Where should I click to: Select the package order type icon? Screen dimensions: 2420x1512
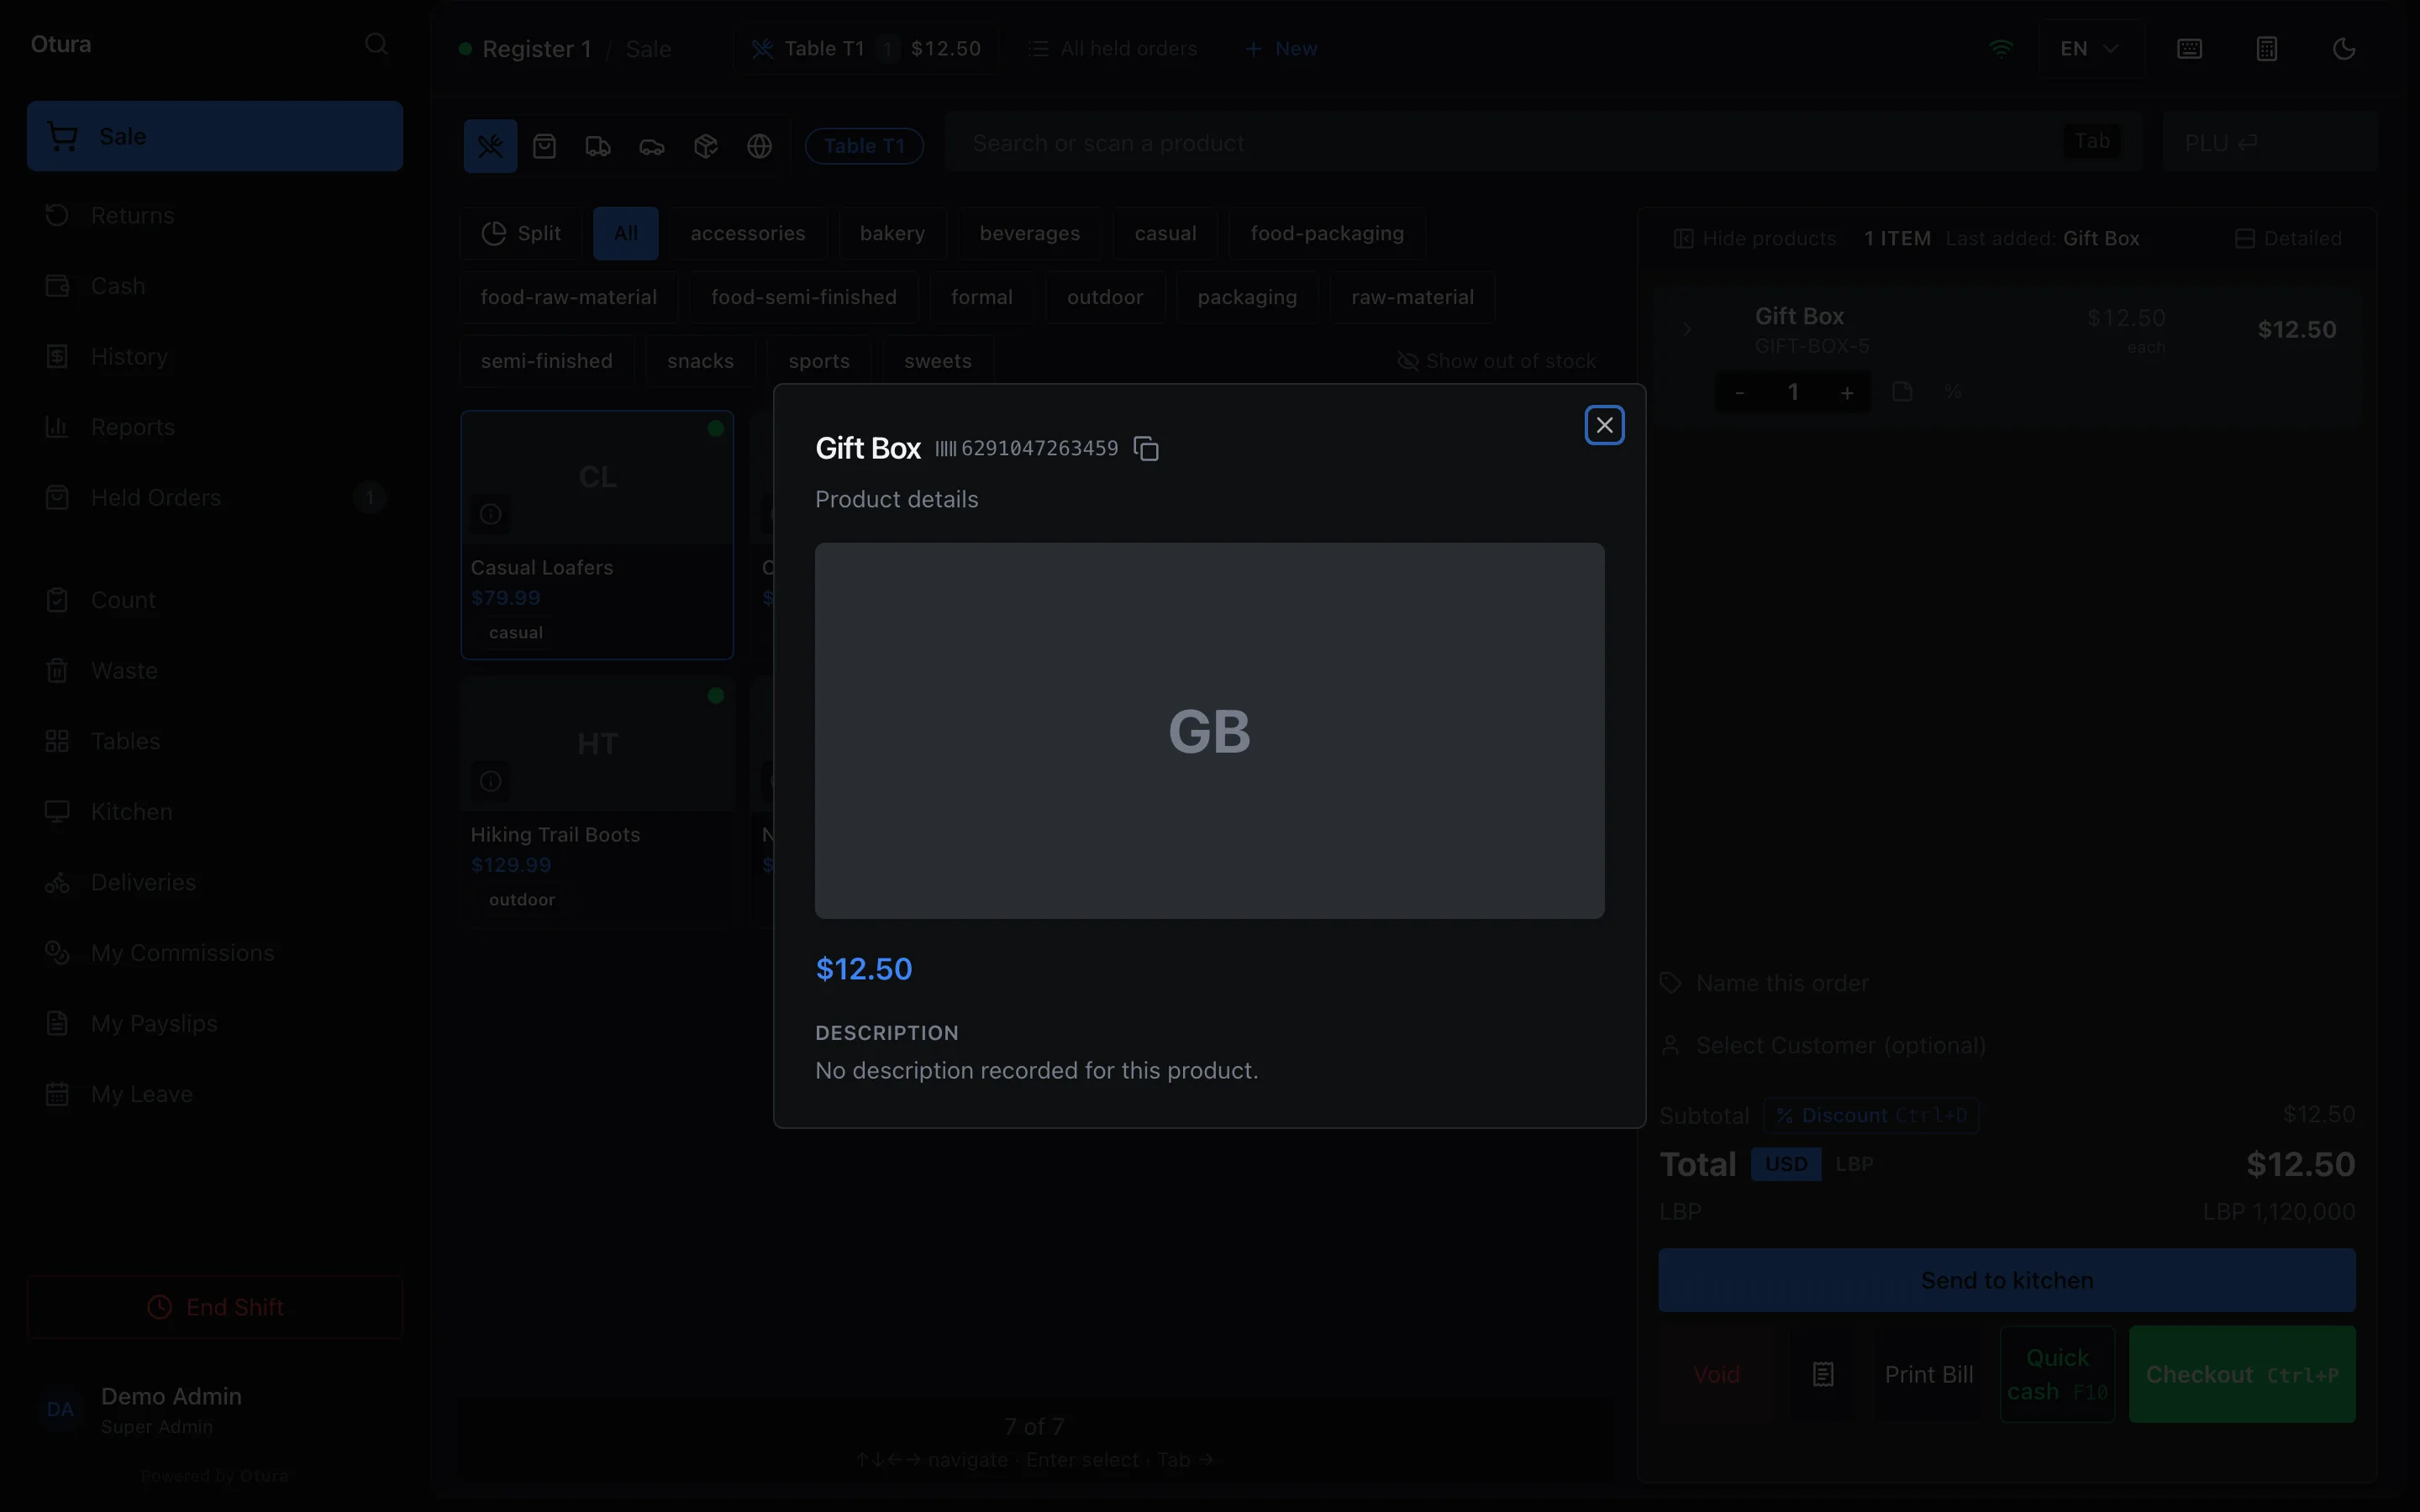pyautogui.click(x=706, y=146)
